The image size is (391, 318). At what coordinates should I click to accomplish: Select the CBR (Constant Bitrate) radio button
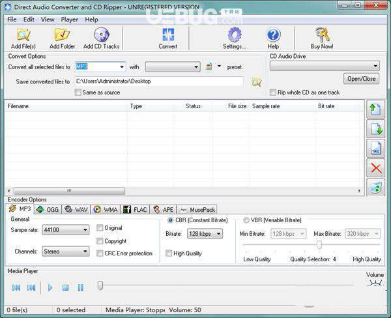[x=170, y=220]
